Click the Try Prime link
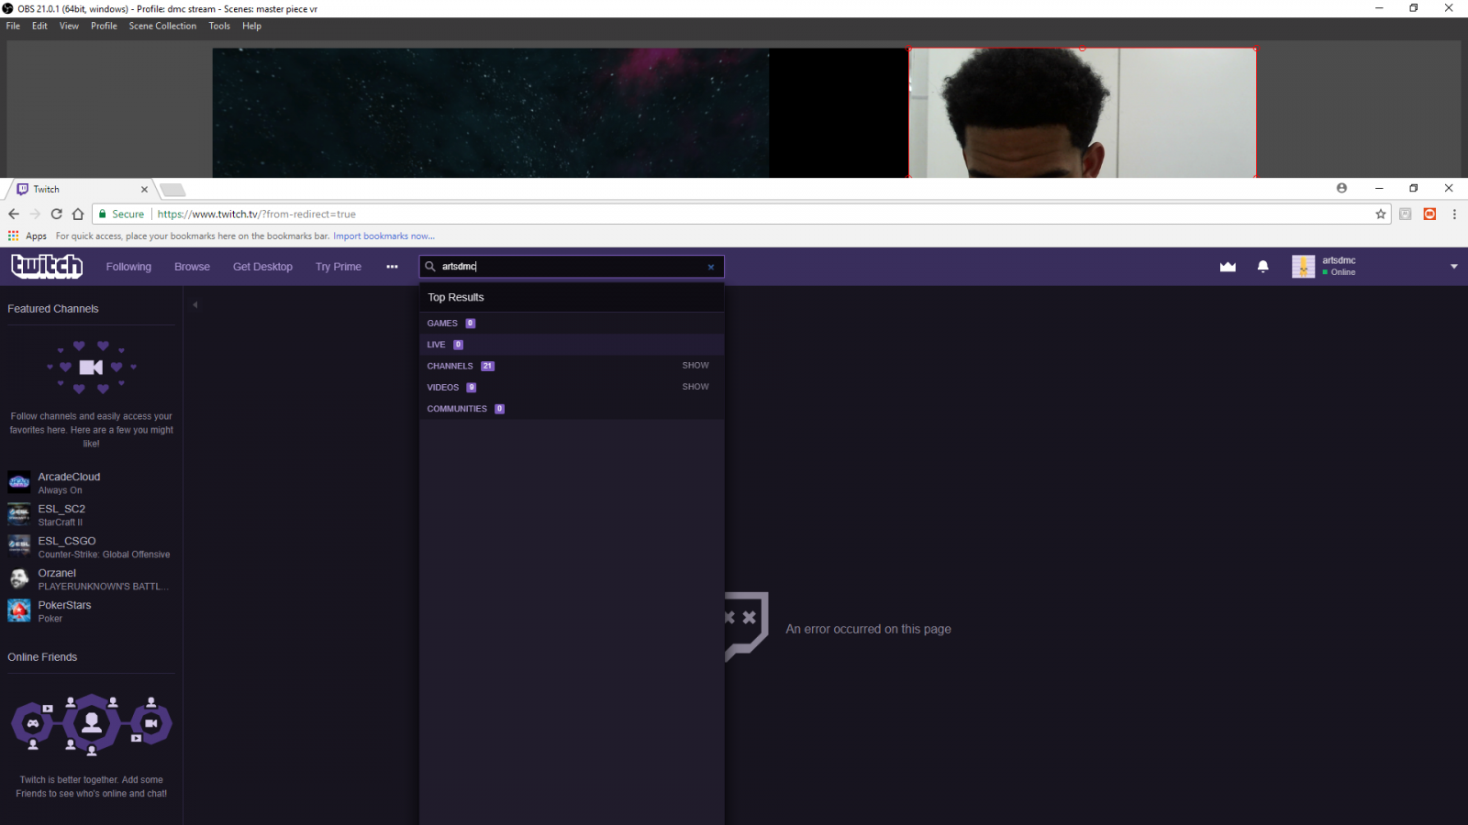The image size is (1468, 825). click(x=339, y=267)
